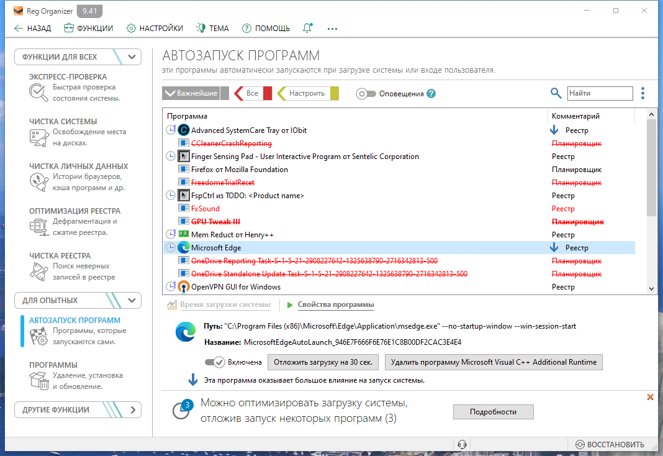The height and width of the screenshot is (456, 663).
Task: Open the Настройки menu
Action: pos(155,29)
